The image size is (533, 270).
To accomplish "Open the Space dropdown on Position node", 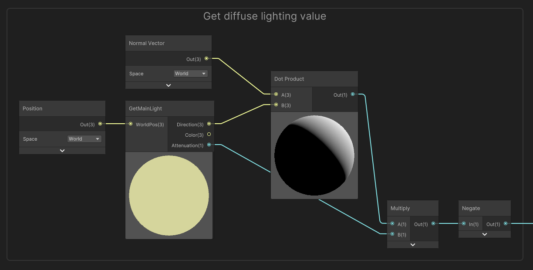I will pyautogui.click(x=84, y=138).
